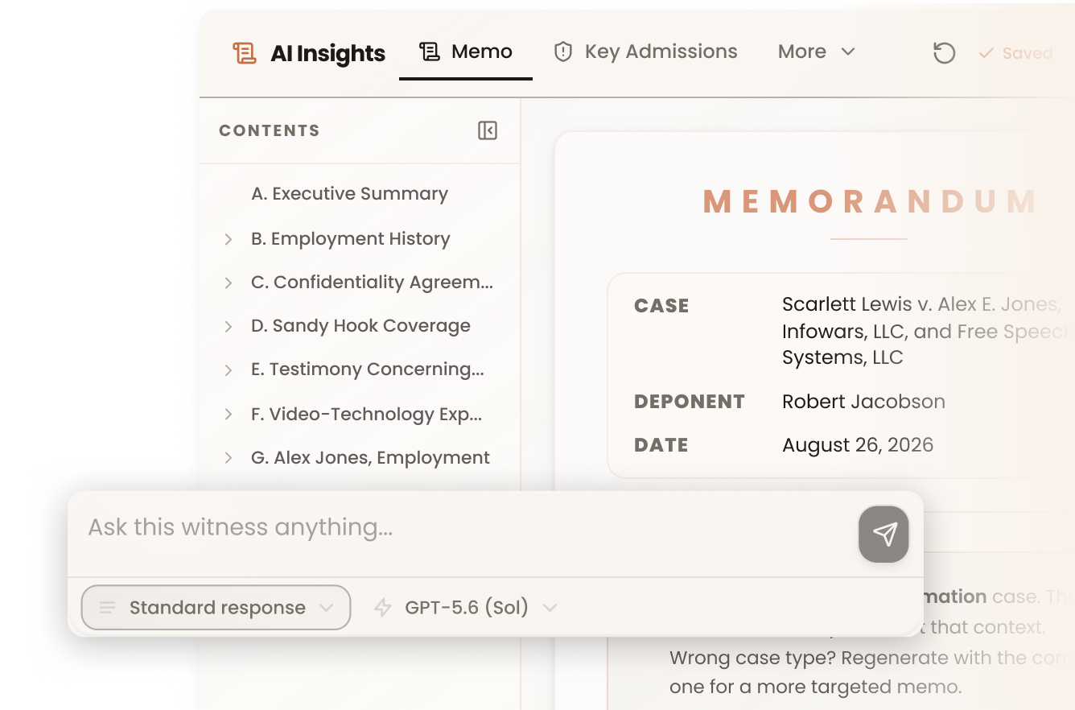1075x710 pixels.
Task: Select E. Testimony Concerning entry
Action: coord(368,369)
